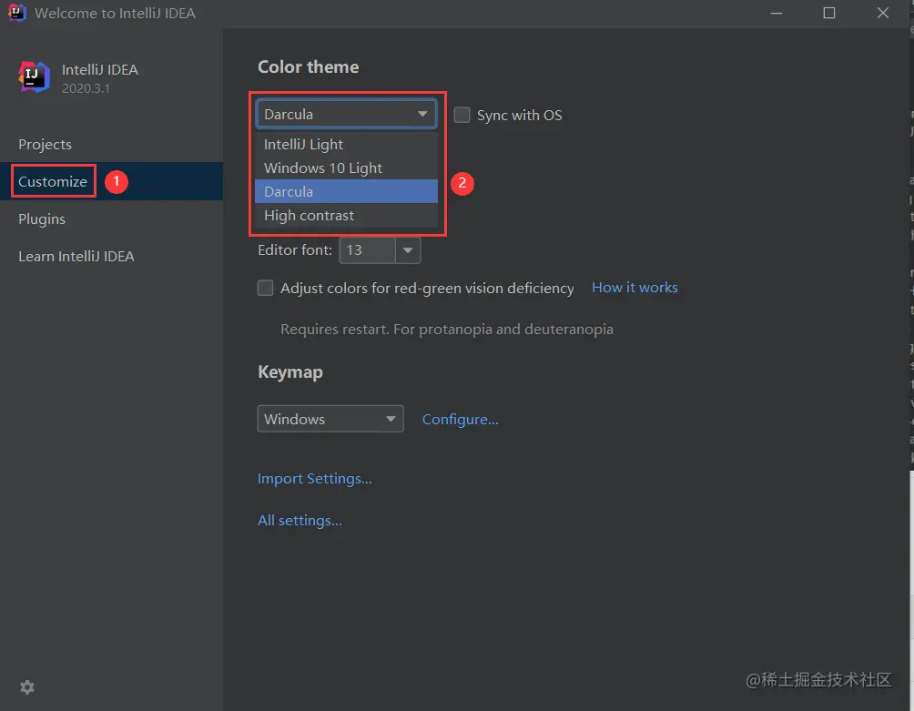
Task: Maximize the Welcome window
Action: (x=829, y=13)
